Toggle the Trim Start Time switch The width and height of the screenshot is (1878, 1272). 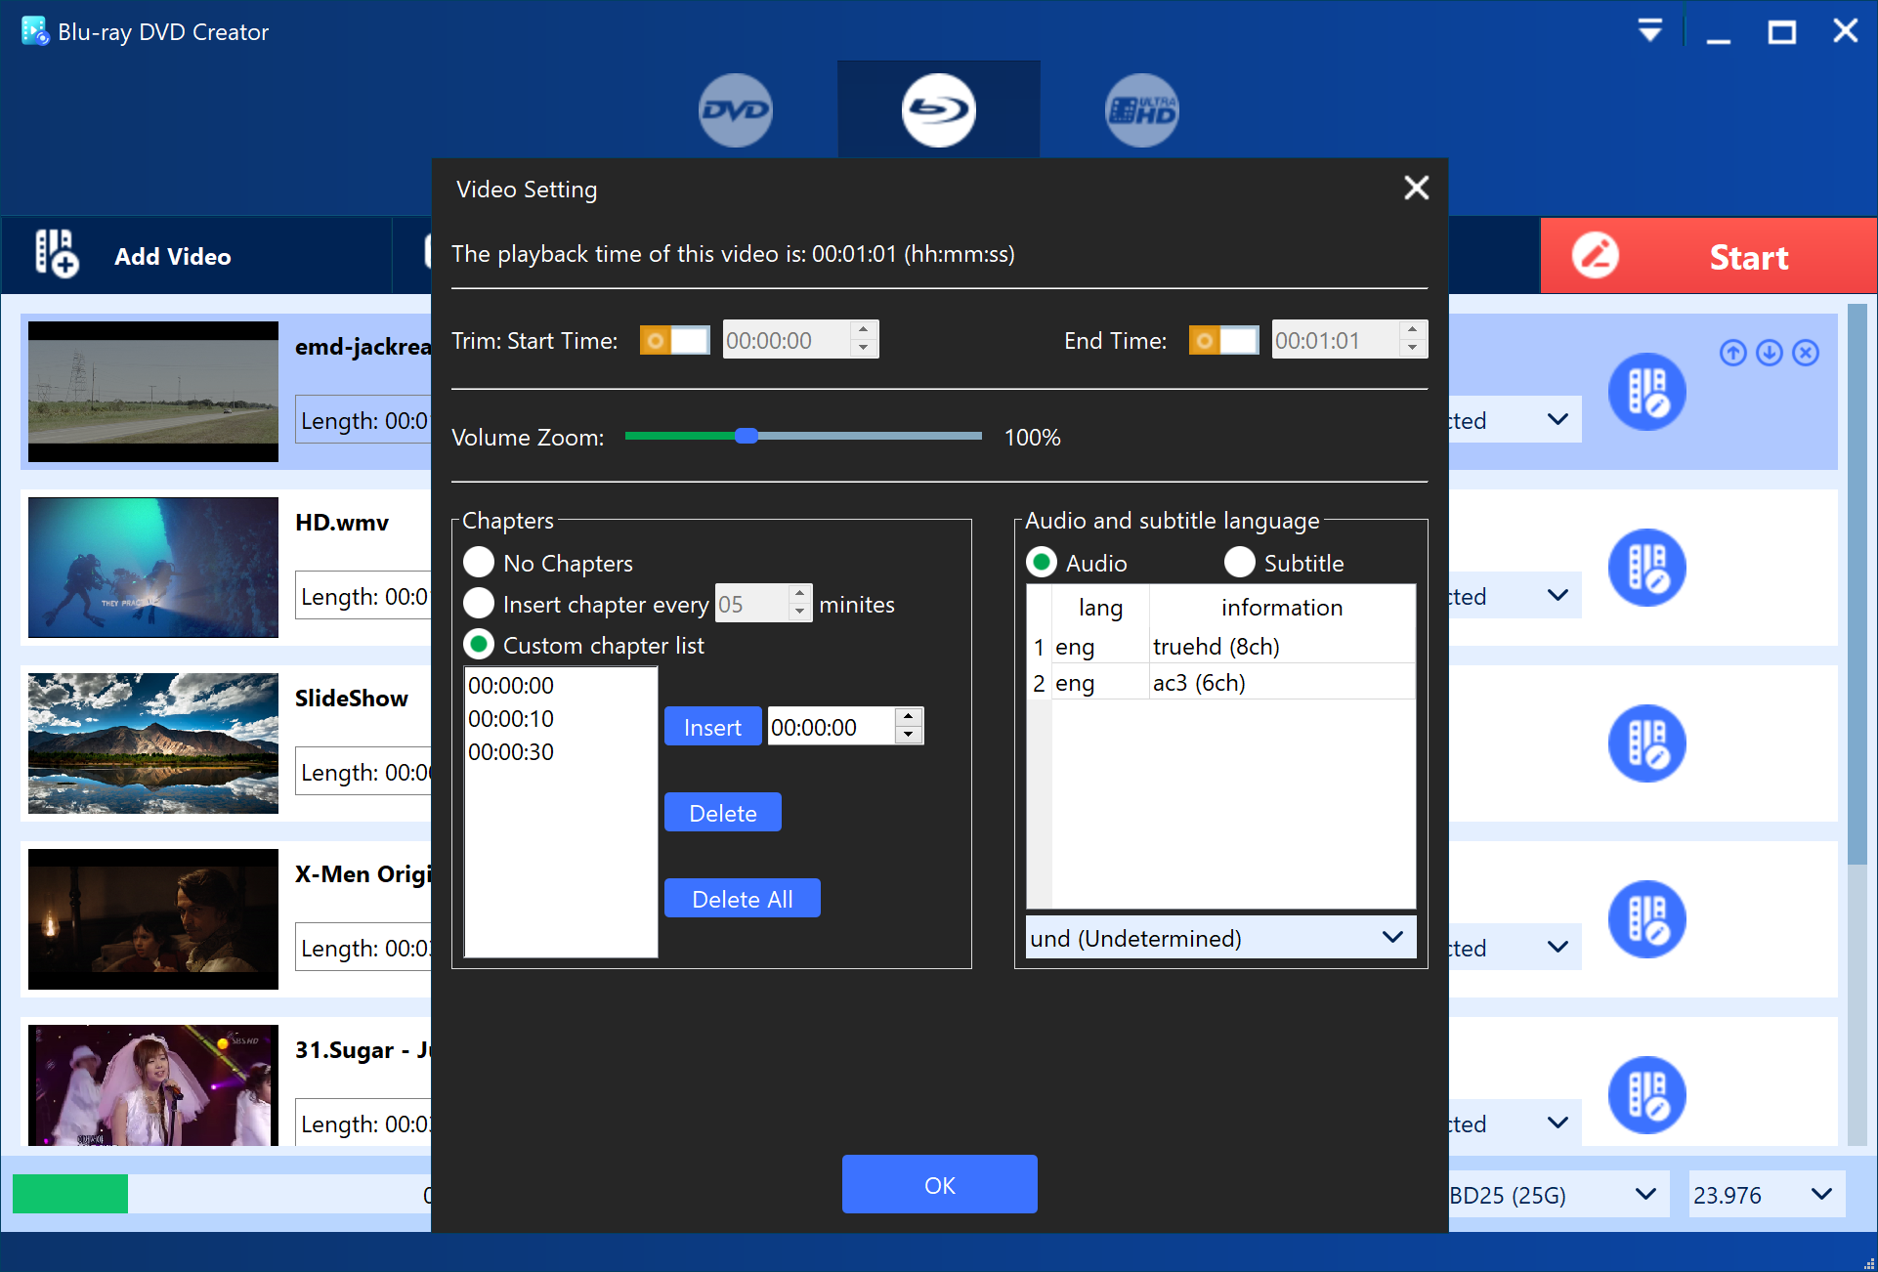(x=674, y=340)
